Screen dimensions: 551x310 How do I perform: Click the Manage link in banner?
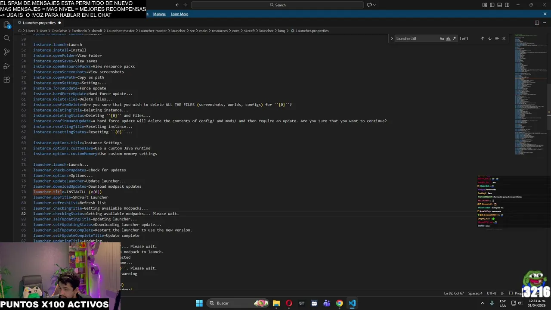[159, 14]
